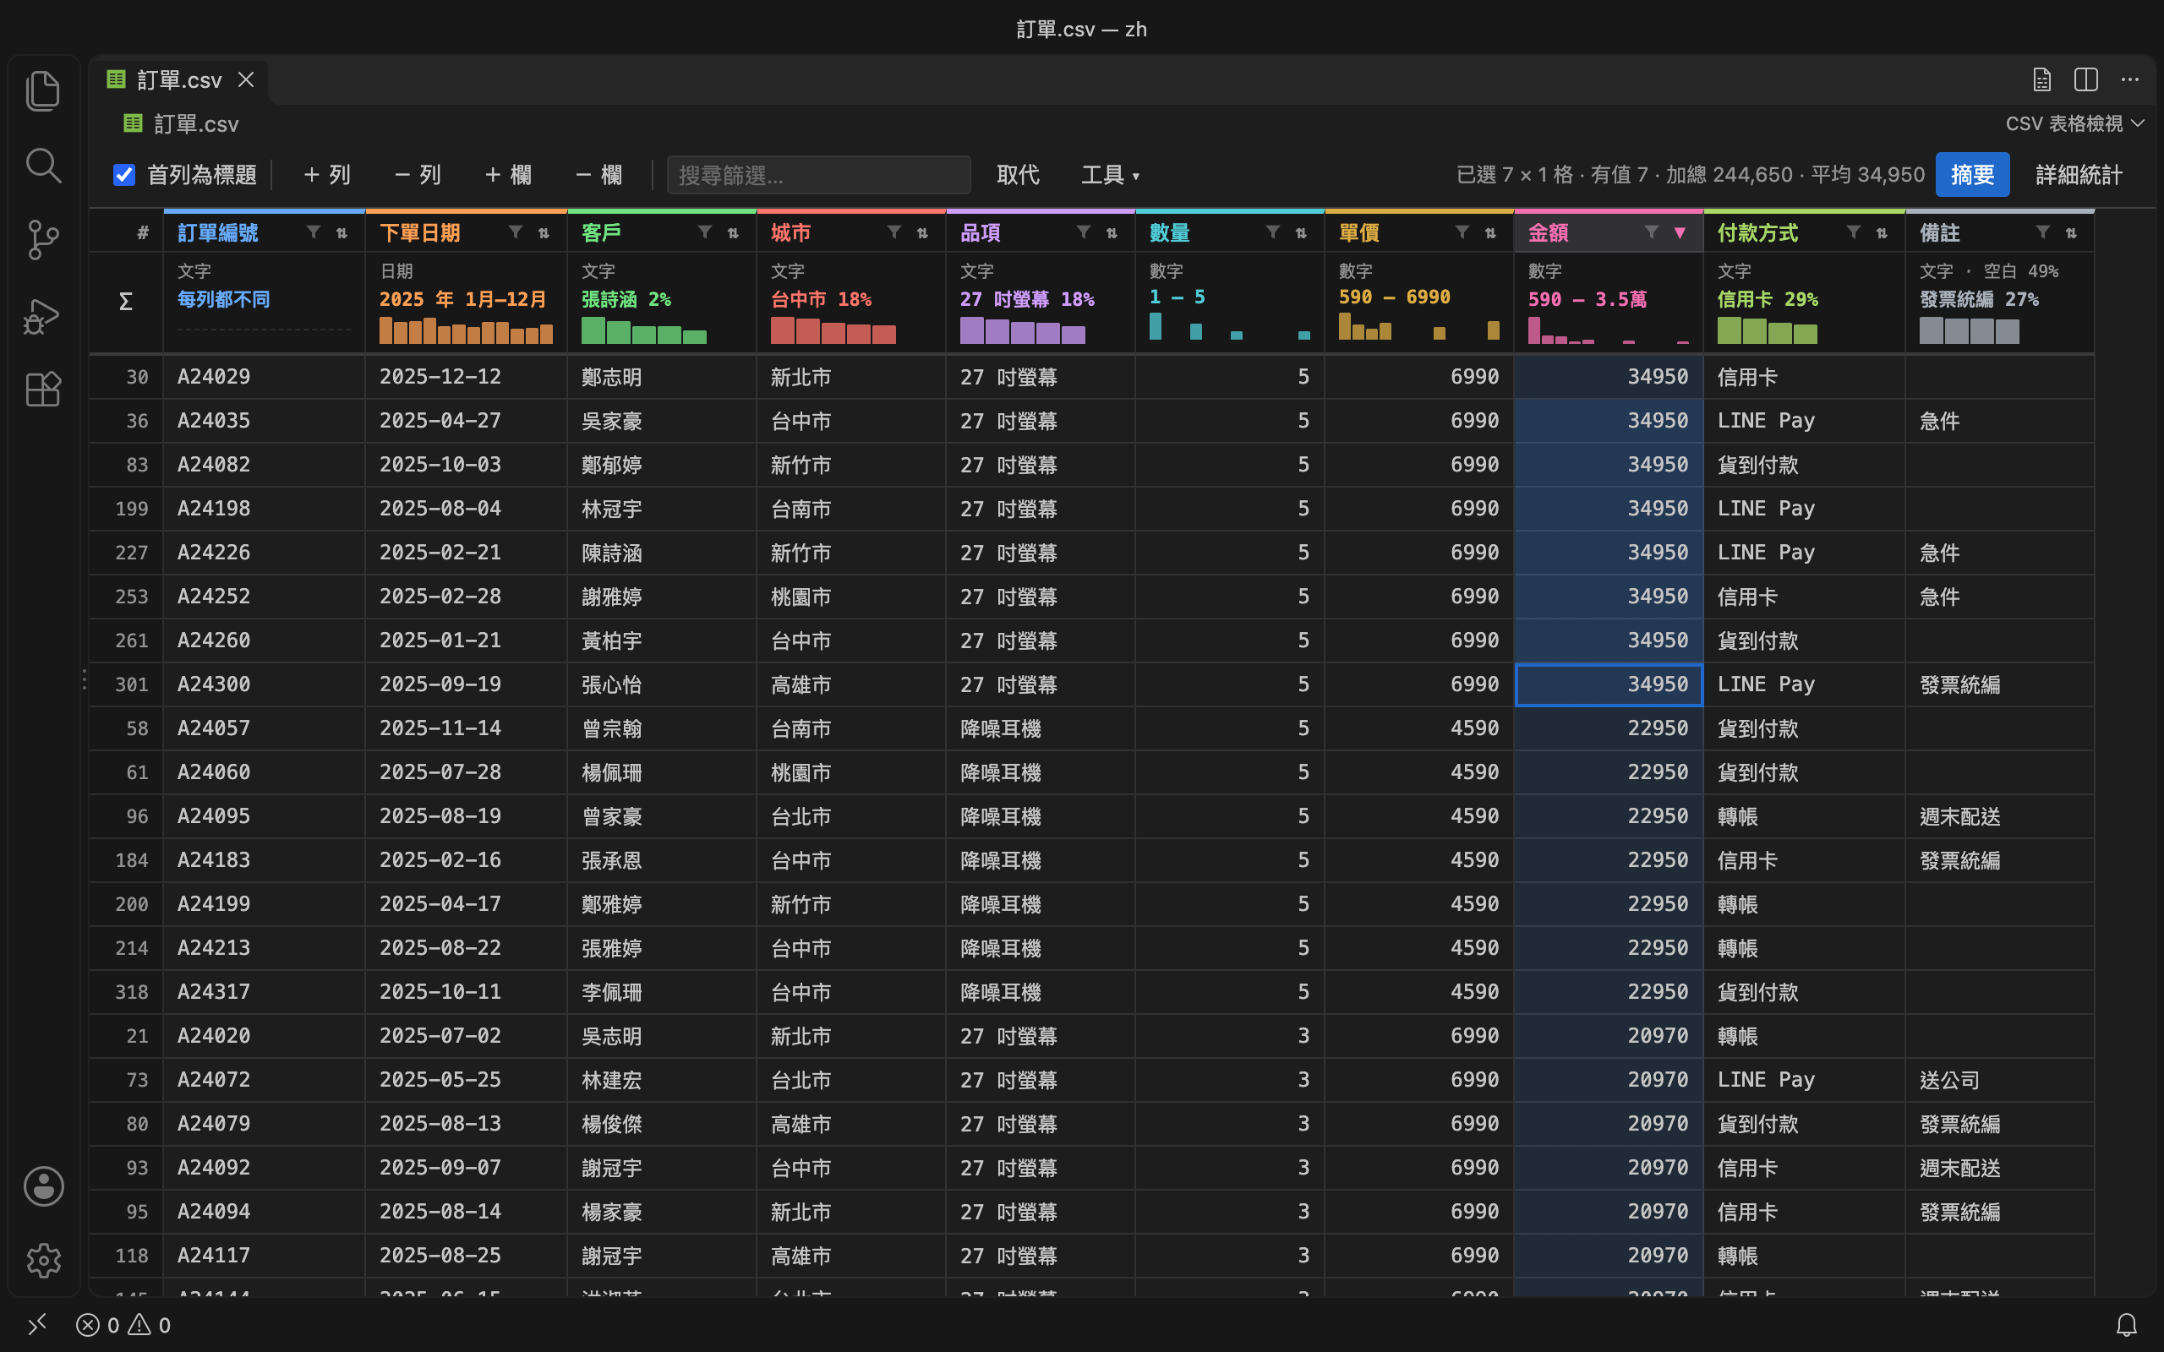The height and width of the screenshot is (1352, 2164).
Task: Open the CSV 表格檢視 view dropdown
Action: 2074,123
